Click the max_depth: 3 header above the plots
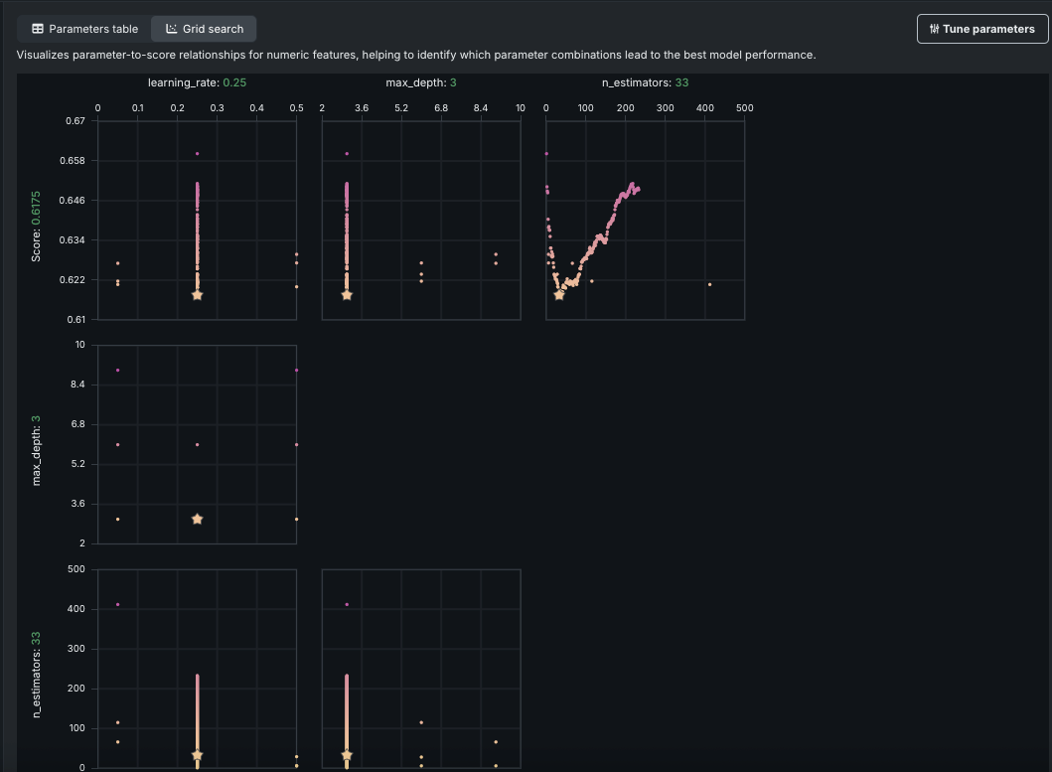Image resolution: width=1052 pixels, height=772 pixels. (x=421, y=82)
